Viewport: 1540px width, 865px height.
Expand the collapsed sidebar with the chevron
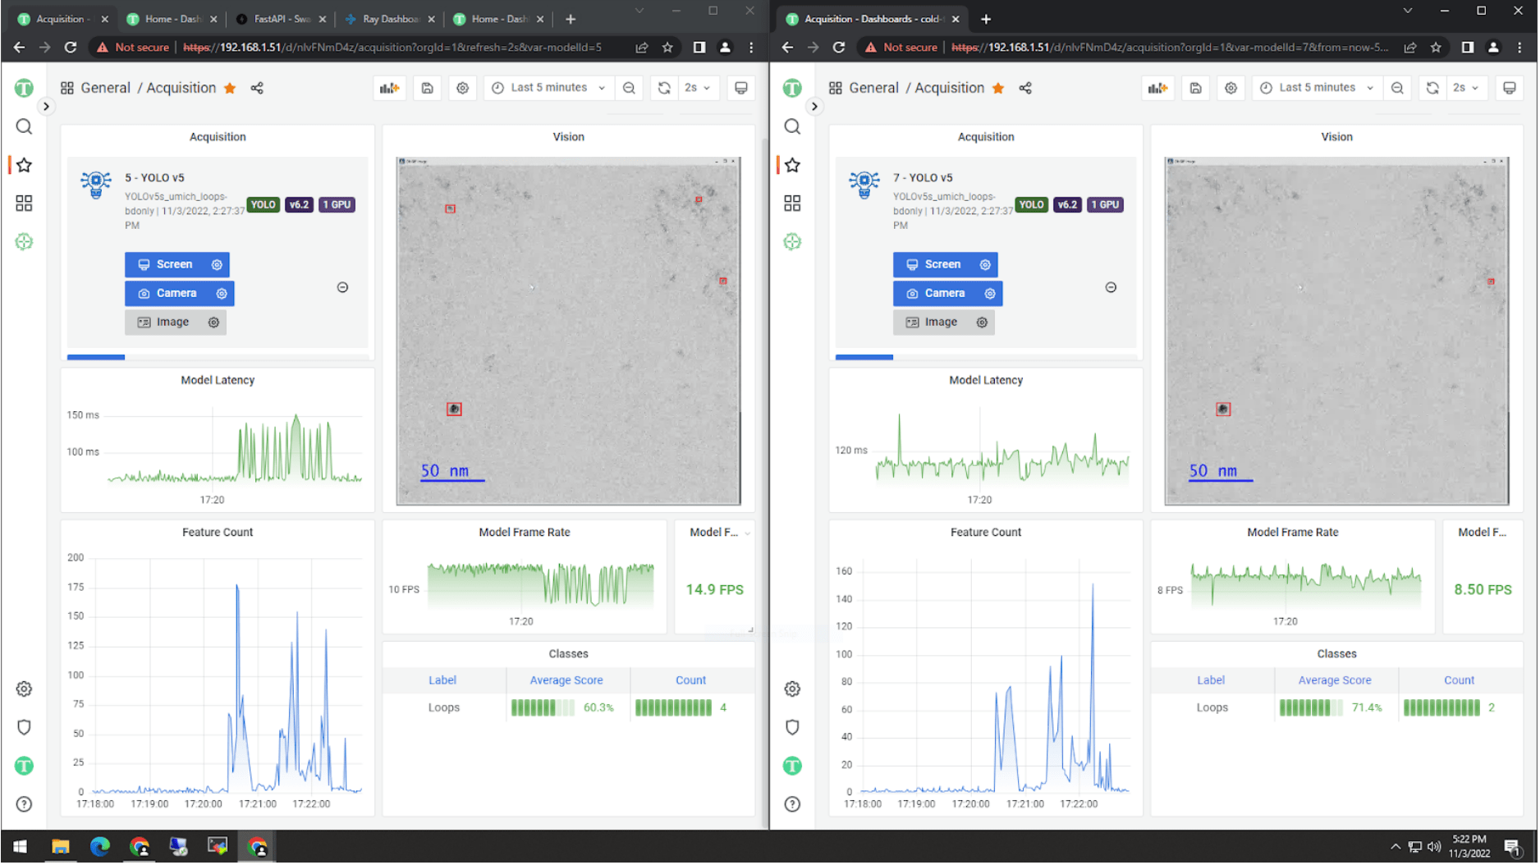[47, 107]
